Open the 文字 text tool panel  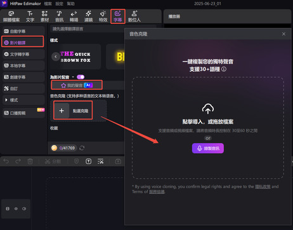[x=30, y=17]
